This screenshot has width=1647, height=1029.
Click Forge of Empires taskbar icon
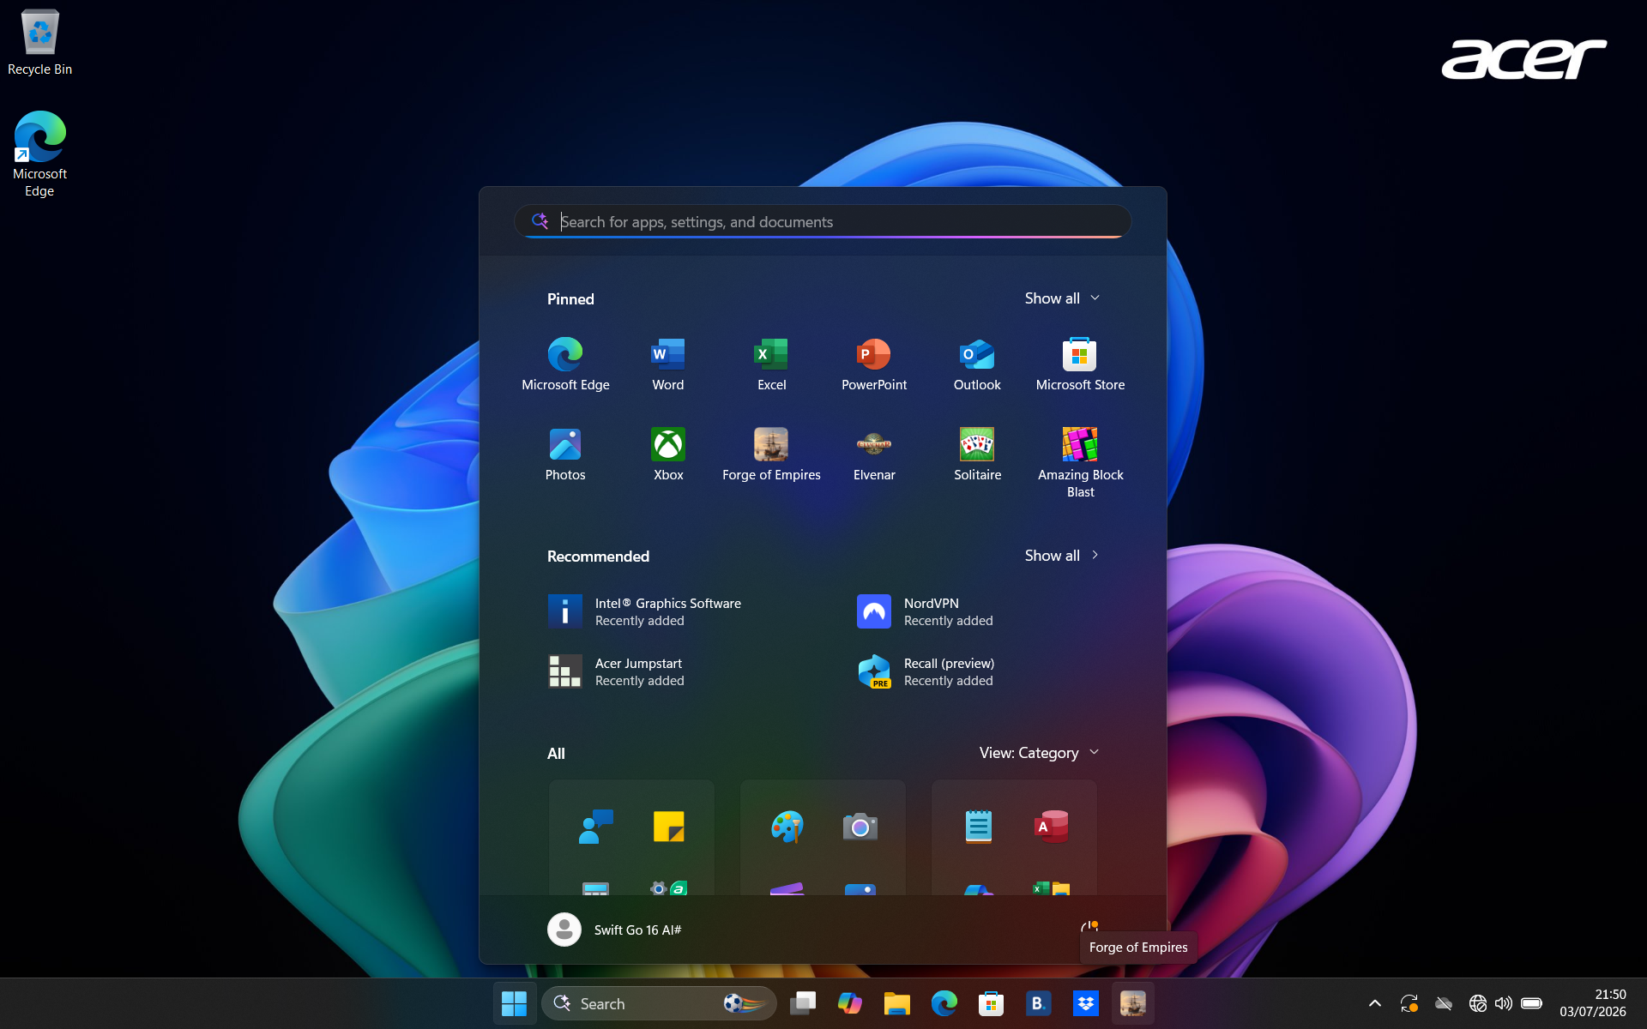point(1132,1003)
